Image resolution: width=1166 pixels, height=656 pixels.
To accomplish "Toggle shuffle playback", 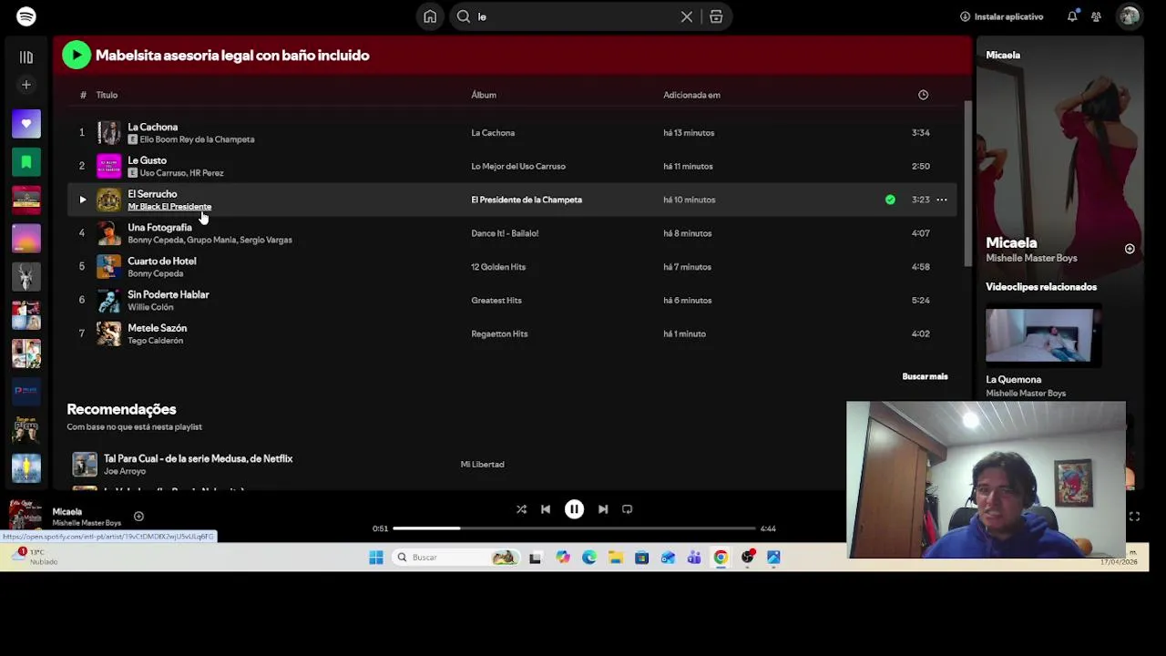I will point(521,509).
